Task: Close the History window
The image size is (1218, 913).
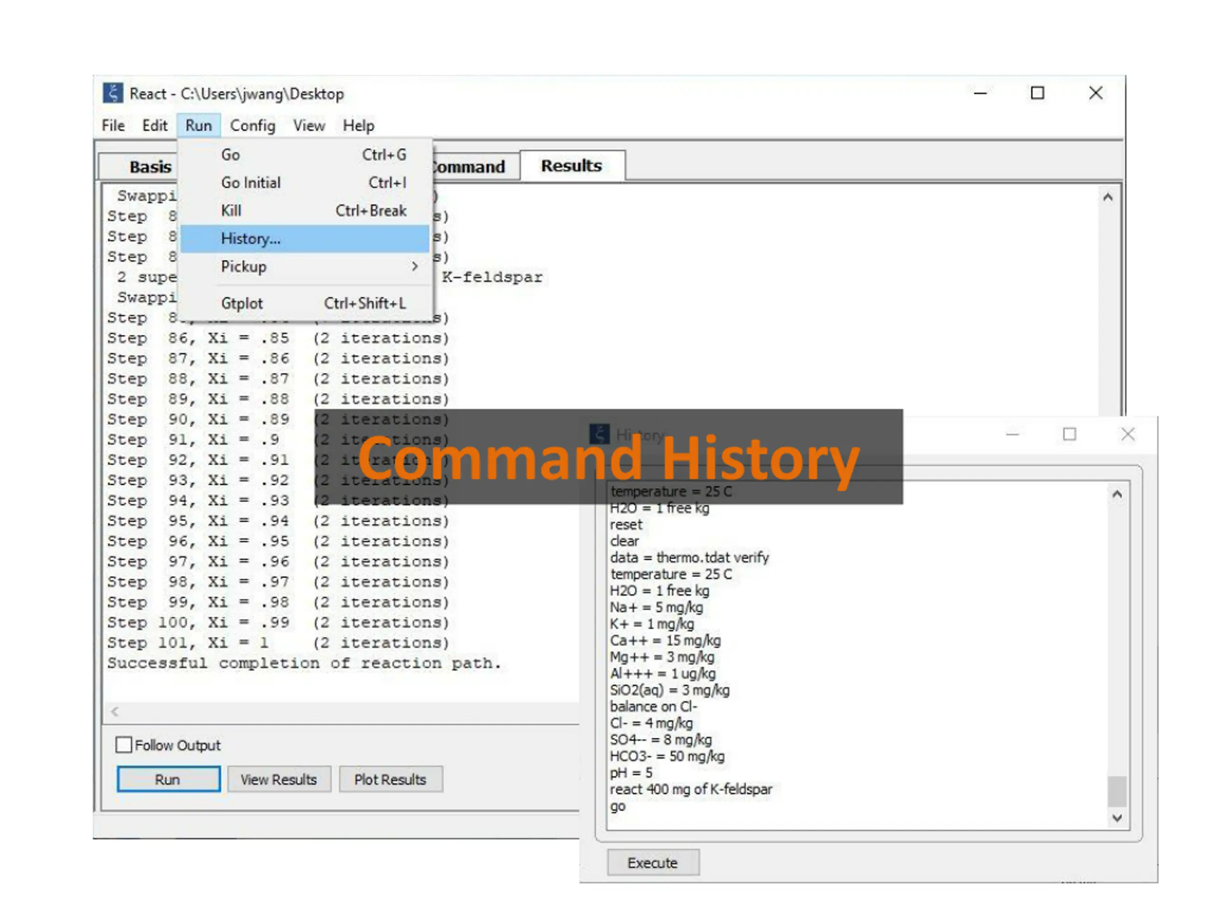Action: (1128, 435)
